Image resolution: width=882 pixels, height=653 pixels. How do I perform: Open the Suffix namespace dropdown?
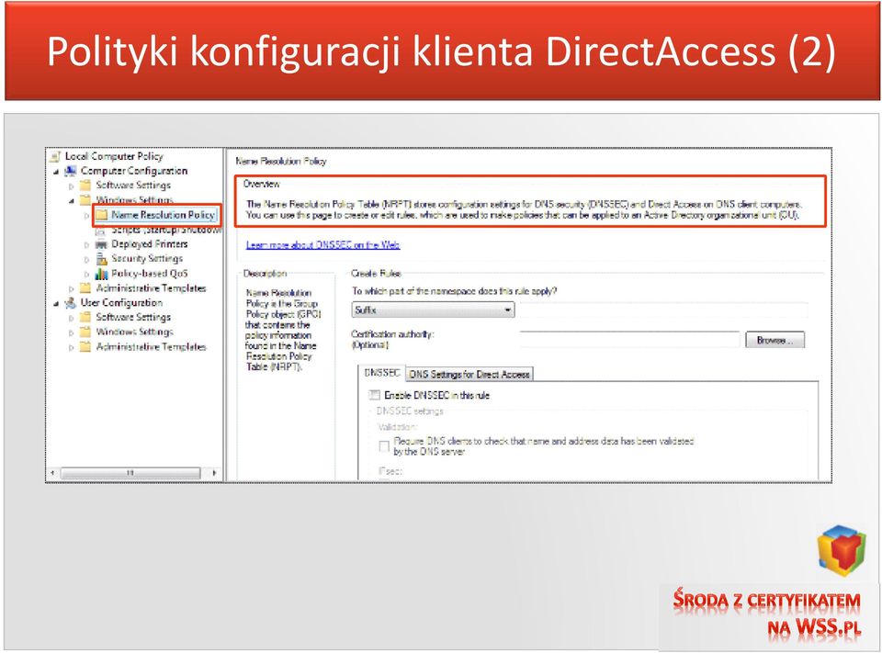pyautogui.click(x=433, y=310)
